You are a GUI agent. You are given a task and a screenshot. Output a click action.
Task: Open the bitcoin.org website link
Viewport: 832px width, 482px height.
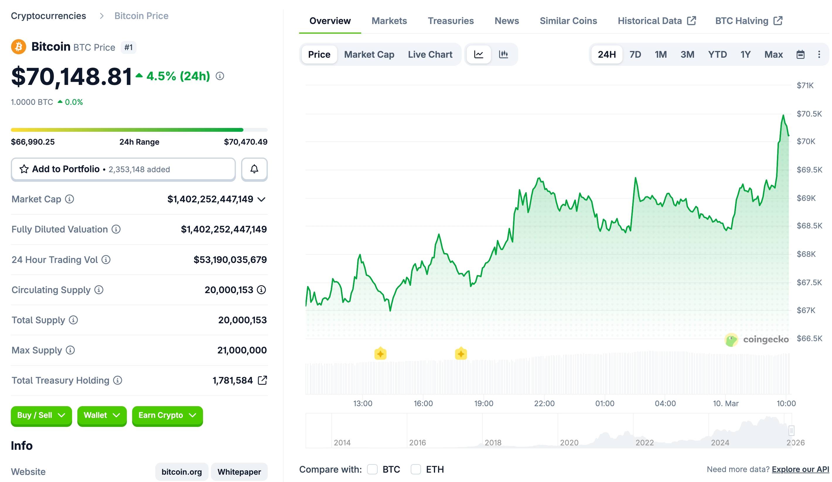pyautogui.click(x=181, y=471)
